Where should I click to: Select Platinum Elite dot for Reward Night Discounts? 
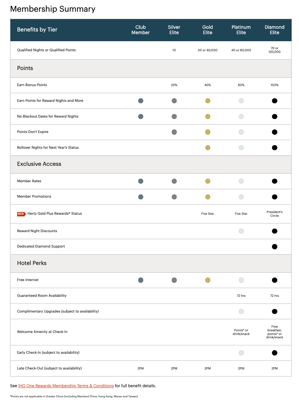tap(241, 231)
